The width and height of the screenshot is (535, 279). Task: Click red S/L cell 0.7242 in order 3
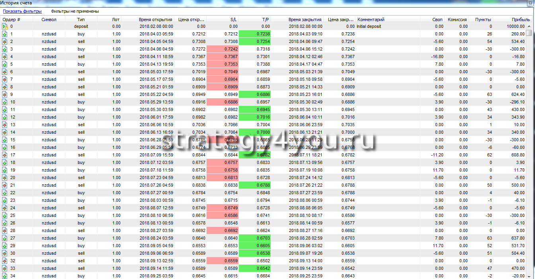click(x=223, y=49)
